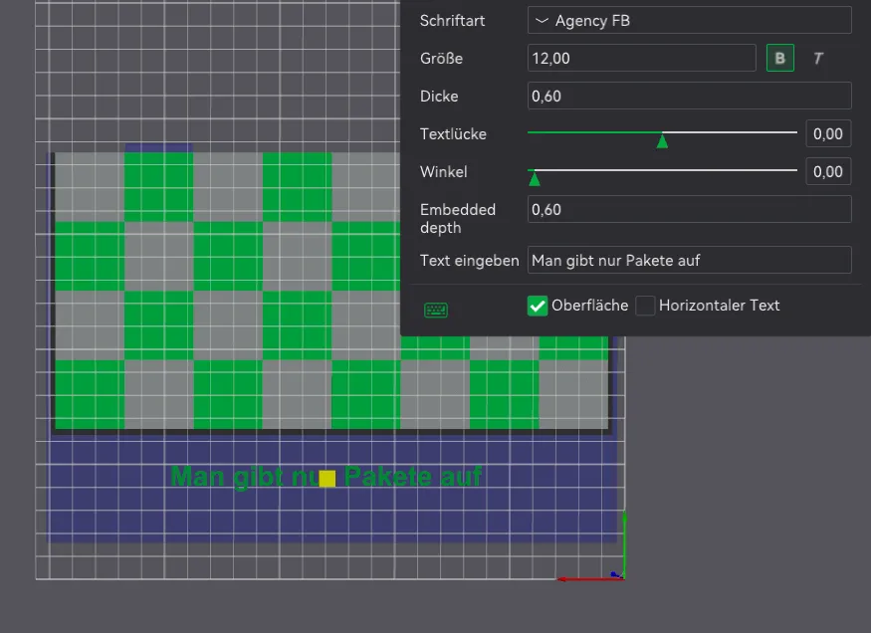
Task: Toggle the bold B font style button
Action: [779, 59]
